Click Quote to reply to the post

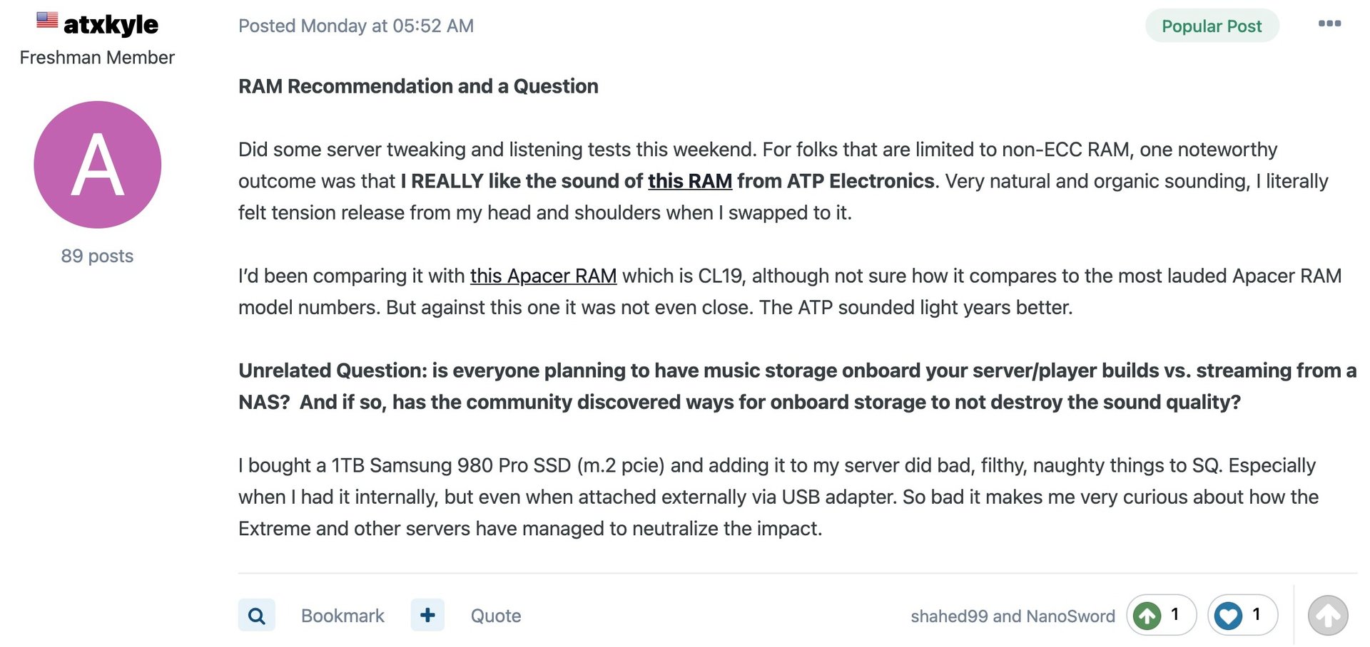point(496,616)
